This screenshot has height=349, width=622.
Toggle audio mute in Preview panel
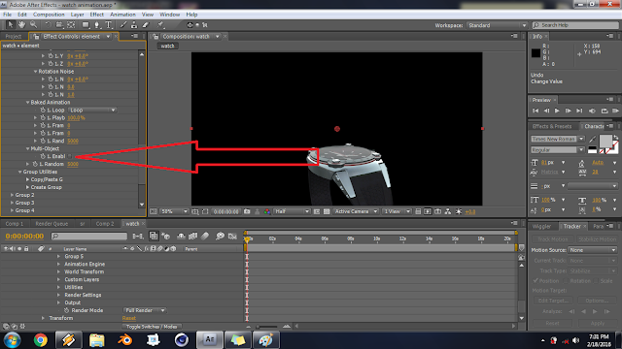coord(592,111)
